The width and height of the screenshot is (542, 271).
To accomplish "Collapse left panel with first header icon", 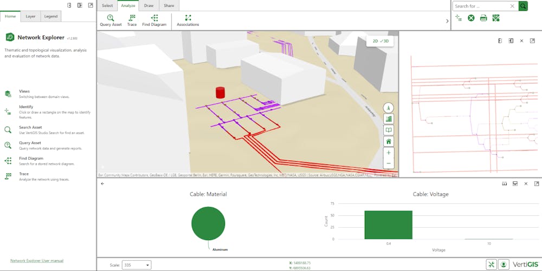I will [x=69, y=5].
